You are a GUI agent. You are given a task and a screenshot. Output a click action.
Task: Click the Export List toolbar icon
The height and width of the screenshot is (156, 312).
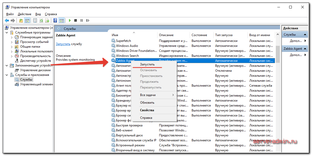(47, 20)
